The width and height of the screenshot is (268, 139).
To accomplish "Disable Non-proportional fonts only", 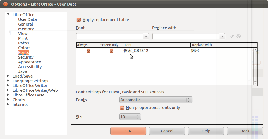I will [122, 108].
